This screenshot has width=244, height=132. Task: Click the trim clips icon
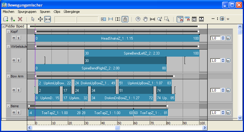pyautogui.click(x=103, y=19)
